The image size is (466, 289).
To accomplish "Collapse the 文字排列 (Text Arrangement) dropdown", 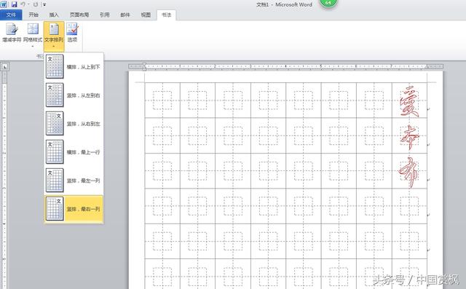I will coord(54,36).
